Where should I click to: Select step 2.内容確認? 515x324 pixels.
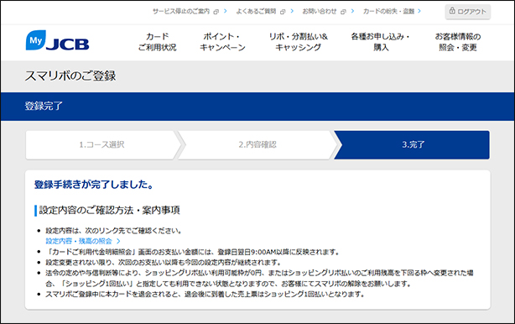point(257,145)
